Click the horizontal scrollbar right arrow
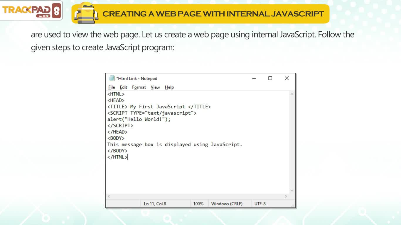The image size is (401, 225). point(286,196)
